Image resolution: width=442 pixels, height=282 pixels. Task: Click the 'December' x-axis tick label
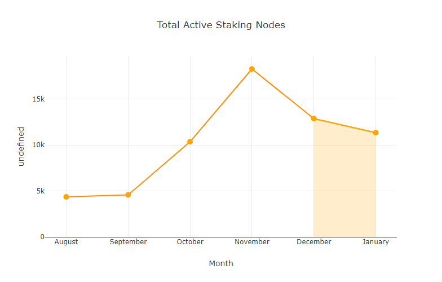click(x=313, y=242)
